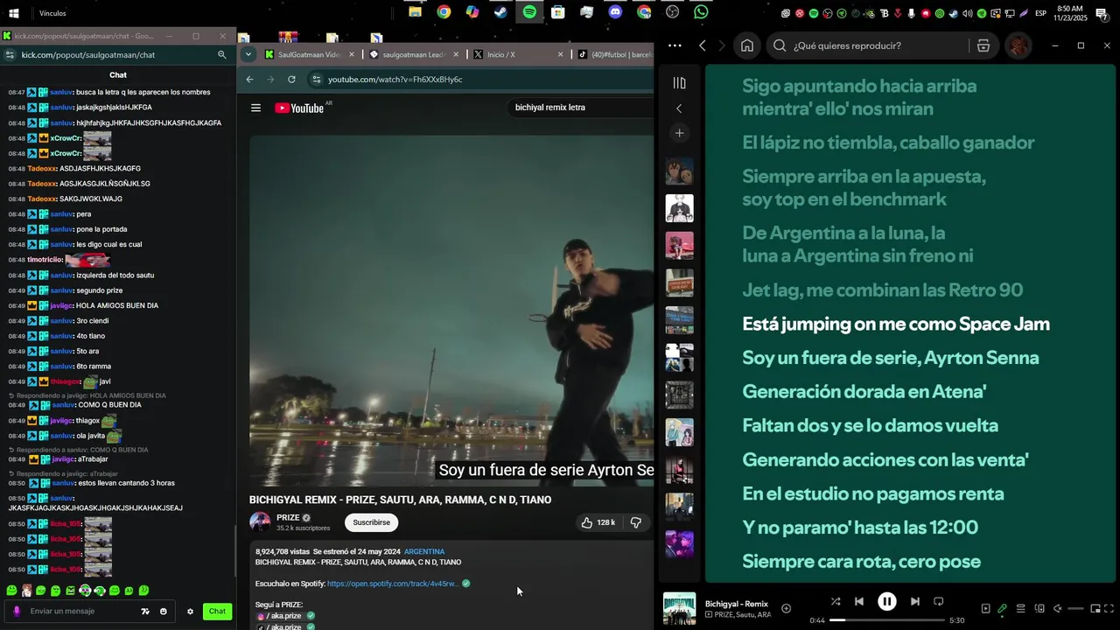
Task: Skip to previous track in Spotify
Action: coord(859,601)
